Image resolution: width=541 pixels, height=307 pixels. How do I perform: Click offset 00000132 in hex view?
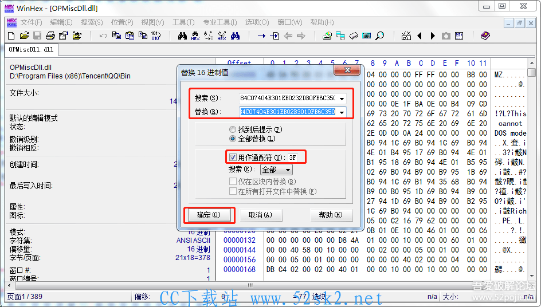tap(240, 241)
